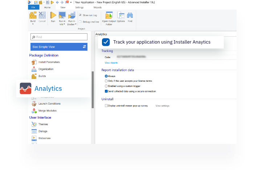
Task: Toggle the Show run Log checkbox
Action: pyautogui.click(x=80, y=15)
